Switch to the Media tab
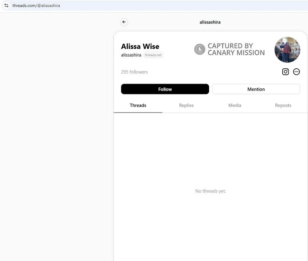The height and width of the screenshot is (261, 308). tap(235, 105)
